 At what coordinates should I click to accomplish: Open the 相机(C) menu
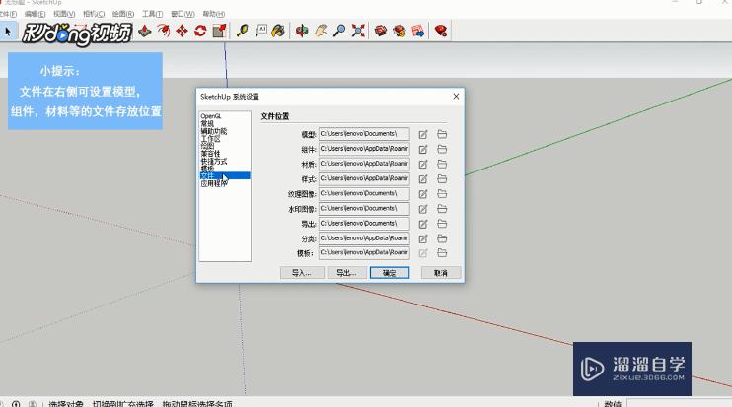94,14
